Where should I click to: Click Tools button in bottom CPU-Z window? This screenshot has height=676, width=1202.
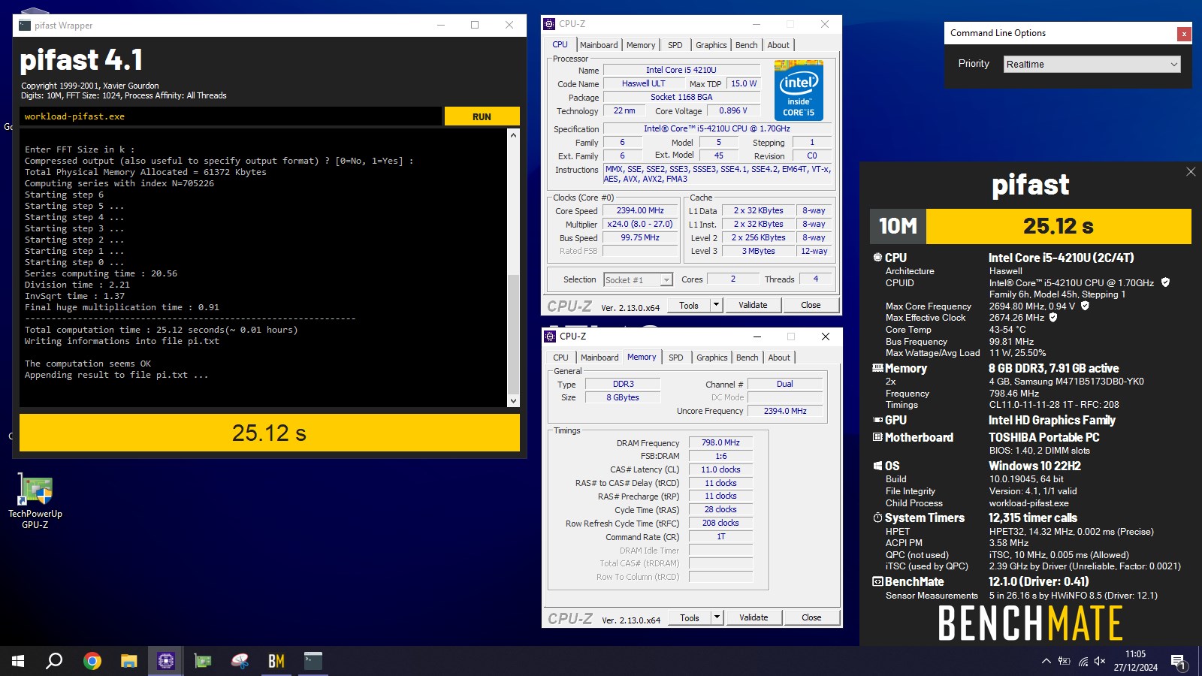pyautogui.click(x=690, y=617)
